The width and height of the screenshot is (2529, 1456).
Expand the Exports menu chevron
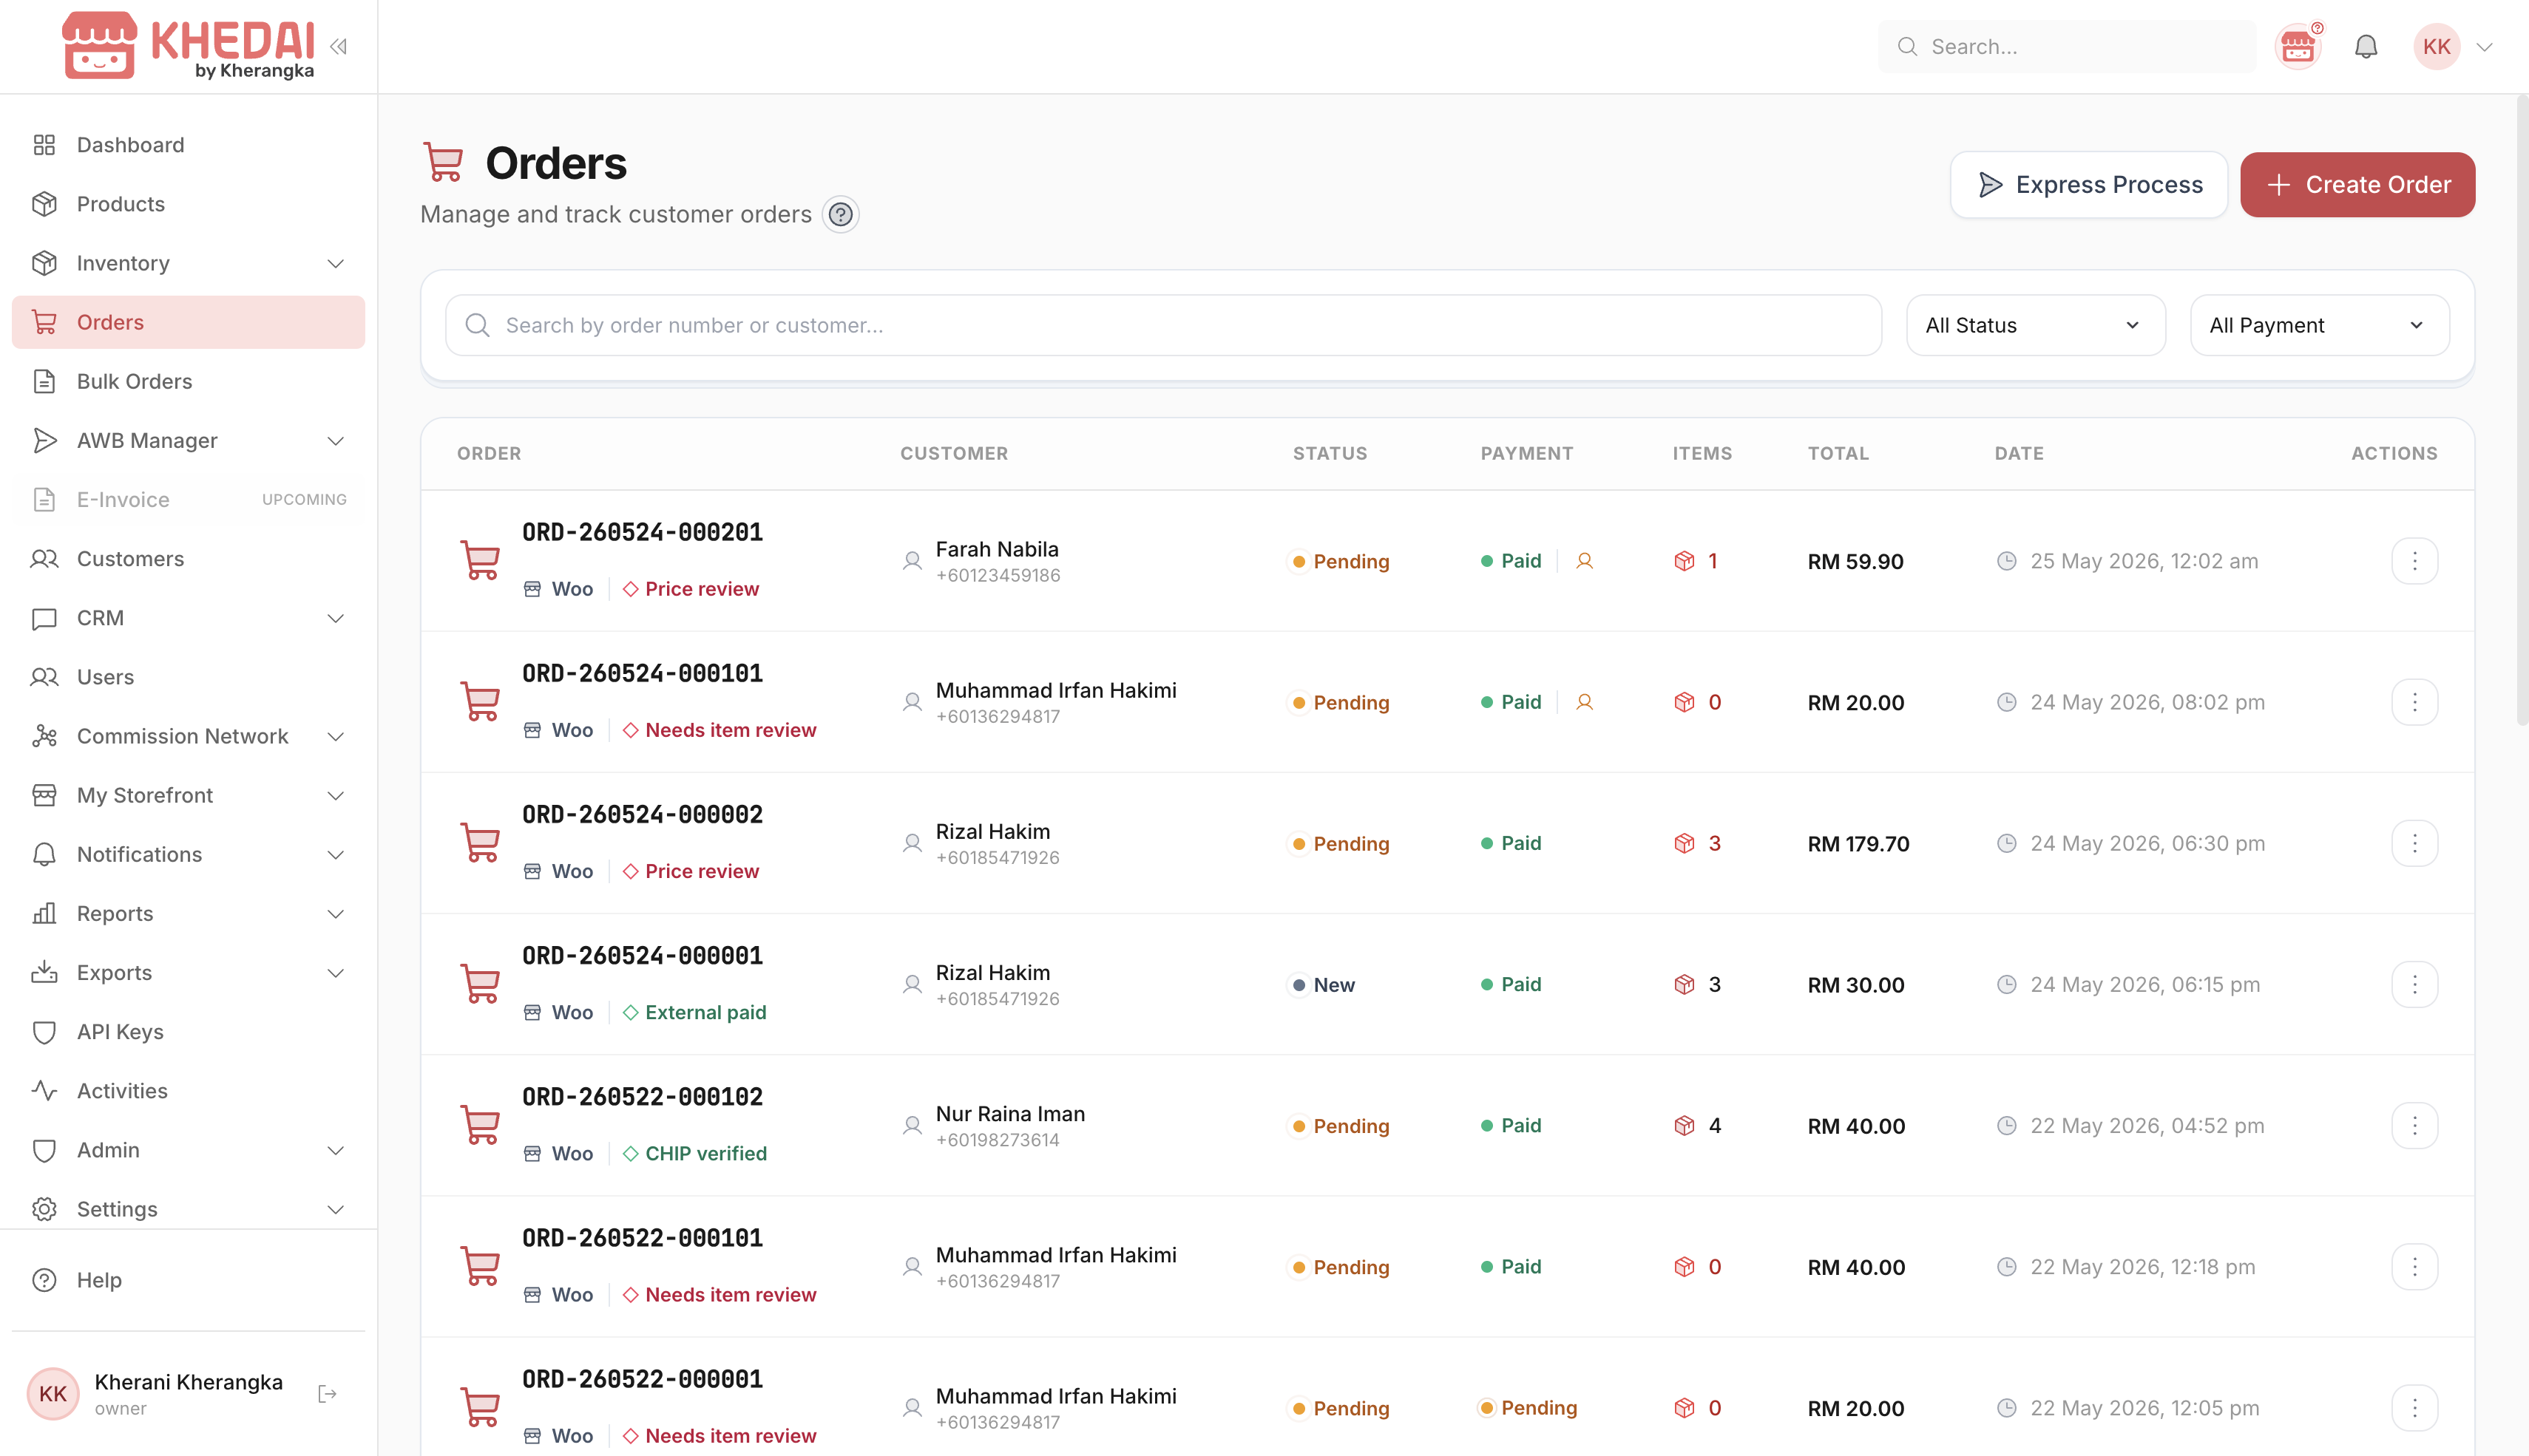(336, 973)
